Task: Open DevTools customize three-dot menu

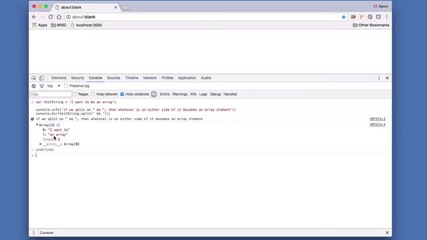Action: click(x=379, y=78)
